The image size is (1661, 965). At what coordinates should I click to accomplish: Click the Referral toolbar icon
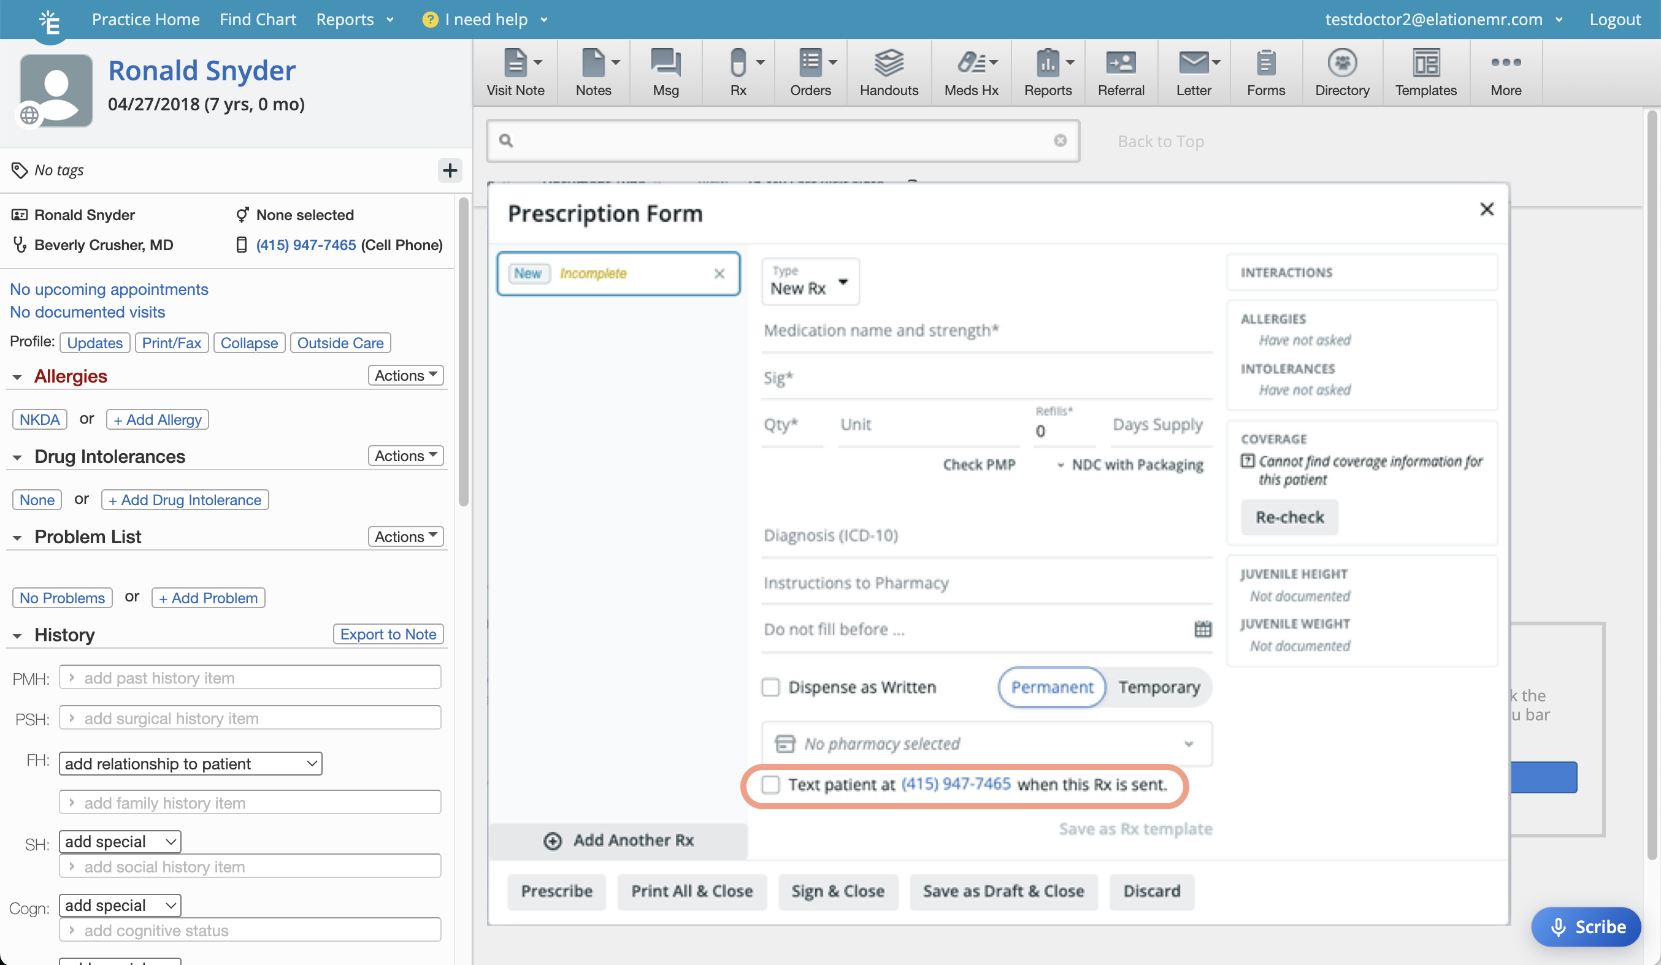pos(1121,72)
